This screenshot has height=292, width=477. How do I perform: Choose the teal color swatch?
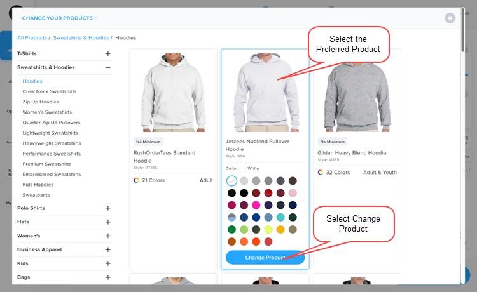pyautogui.click(x=280, y=217)
